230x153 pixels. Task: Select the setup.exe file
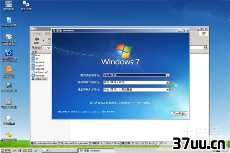coord(39,79)
